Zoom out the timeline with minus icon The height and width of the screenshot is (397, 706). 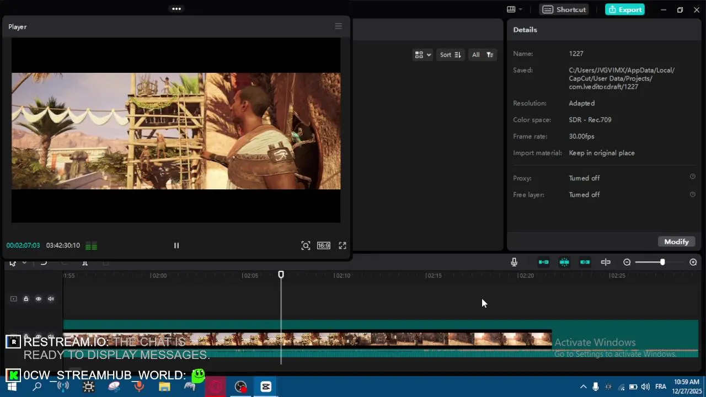coord(627,262)
